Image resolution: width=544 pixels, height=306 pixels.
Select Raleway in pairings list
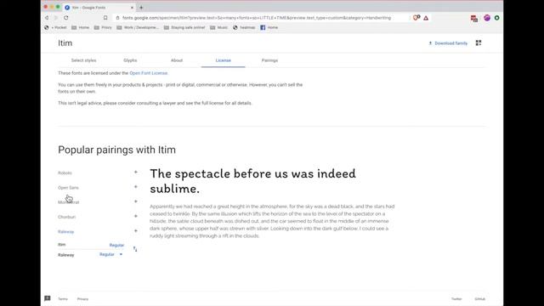[66, 231]
